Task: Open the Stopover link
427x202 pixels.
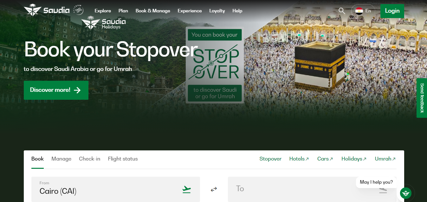Action: point(270,159)
